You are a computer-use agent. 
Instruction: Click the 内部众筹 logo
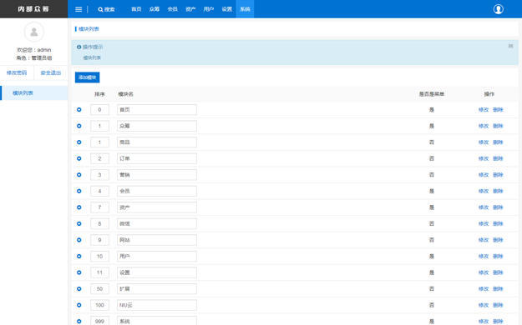(x=33, y=9)
